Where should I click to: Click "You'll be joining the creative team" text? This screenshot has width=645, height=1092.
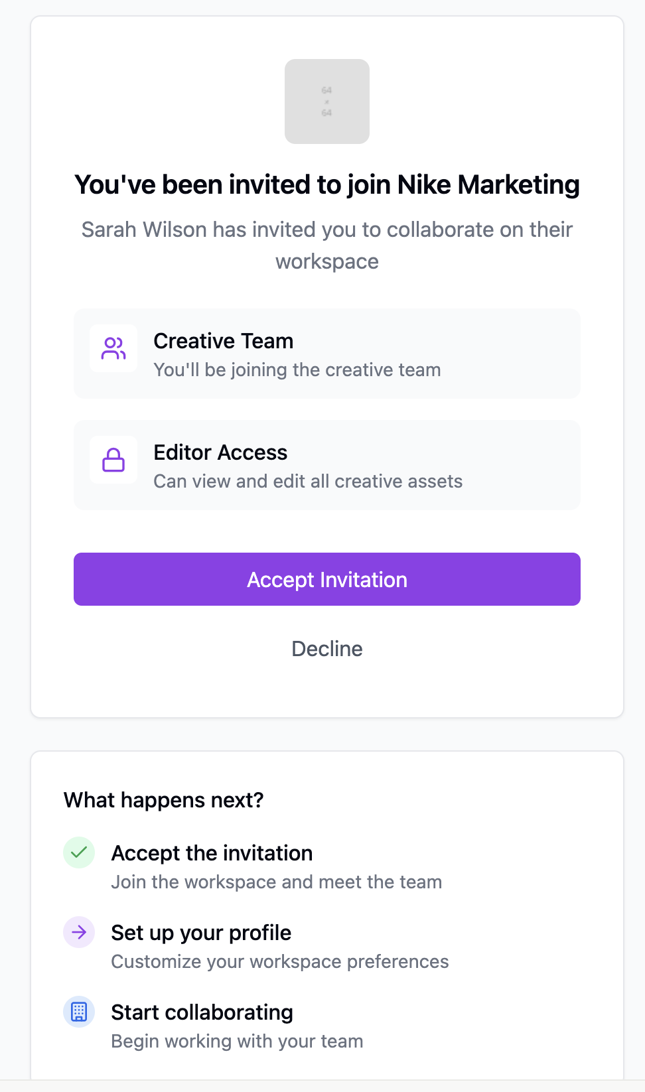coord(297,370)
